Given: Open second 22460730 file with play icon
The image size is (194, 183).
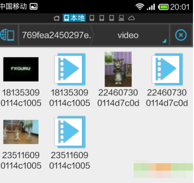Looking at the screenshot, I should click(x=167, y=69).
